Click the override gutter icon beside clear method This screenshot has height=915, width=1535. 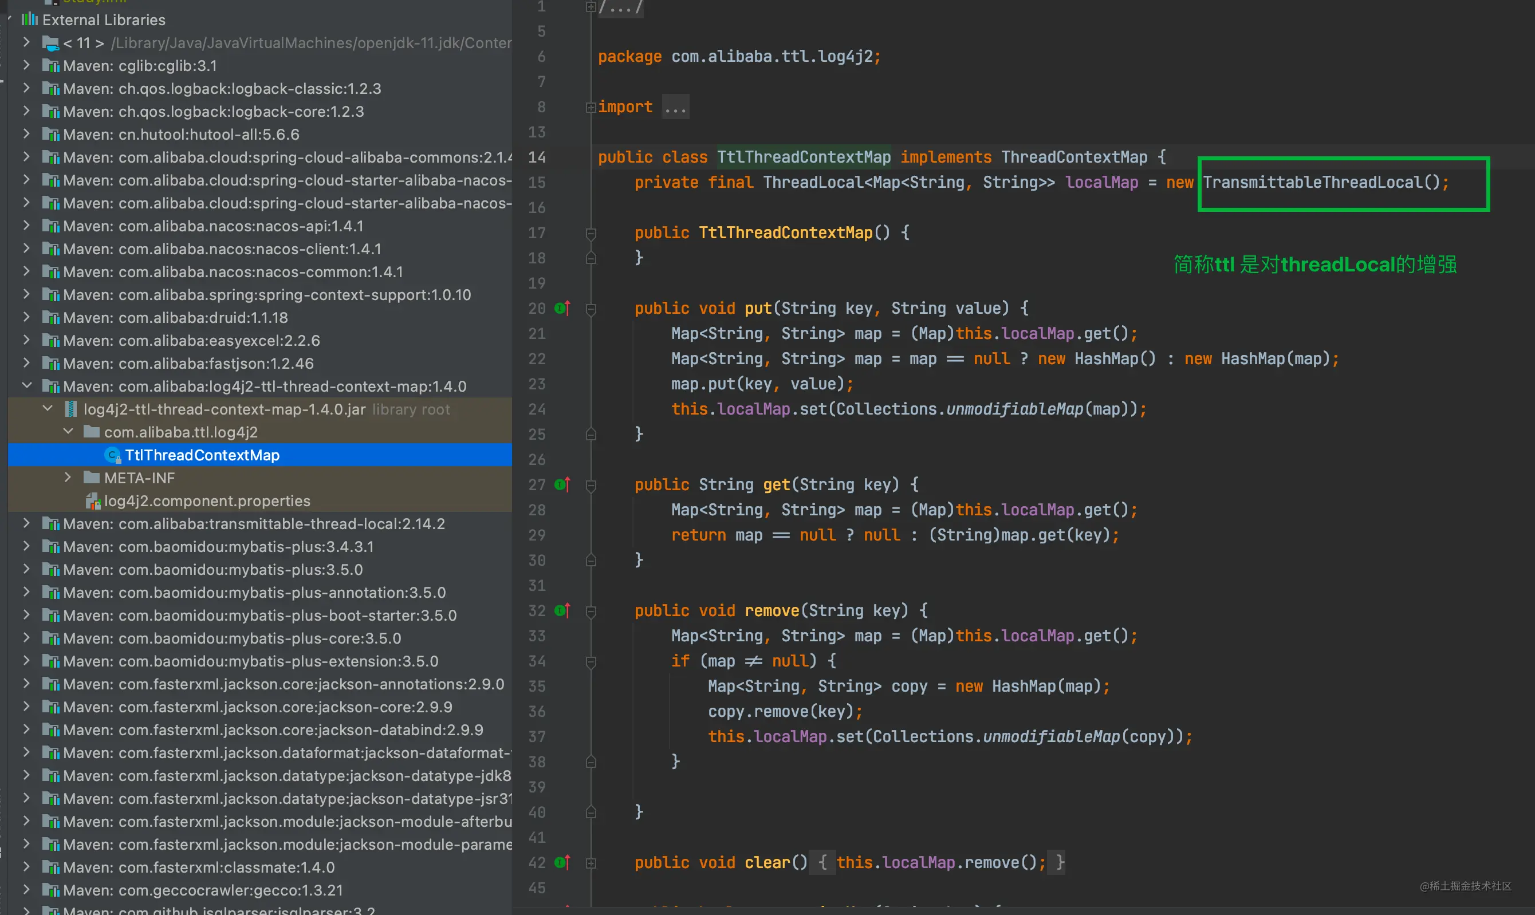pos(562,862)
